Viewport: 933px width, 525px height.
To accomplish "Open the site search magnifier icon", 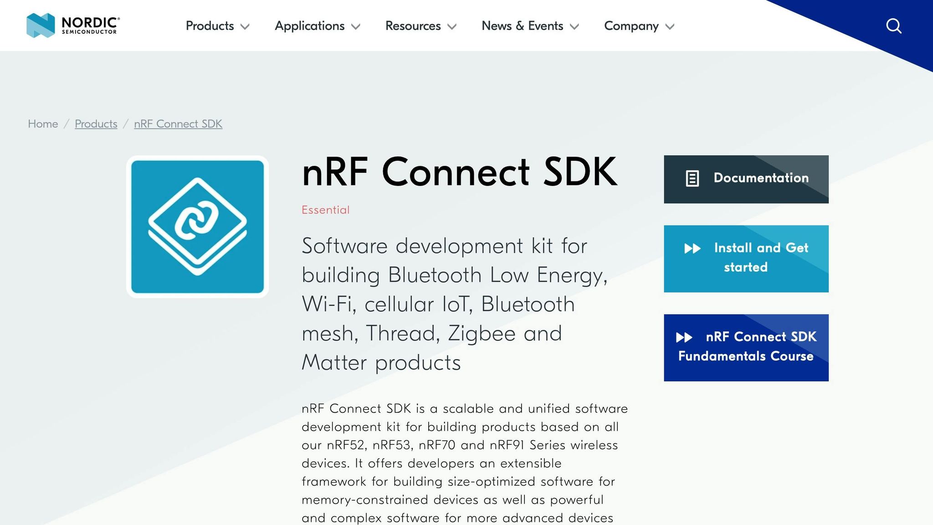I will click(894, 26).
